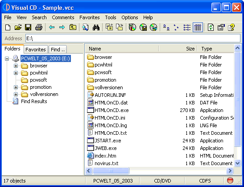Screen dimensions: 244x187
Task: Sort by the Size column header
Action: 178,49
